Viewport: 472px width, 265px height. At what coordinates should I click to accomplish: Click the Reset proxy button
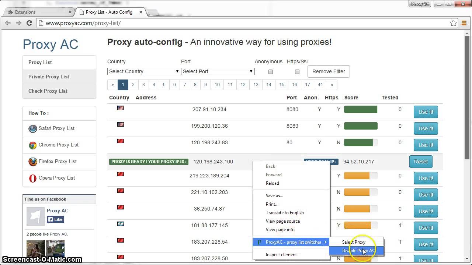pyautogui.click(x=421, y=162)
